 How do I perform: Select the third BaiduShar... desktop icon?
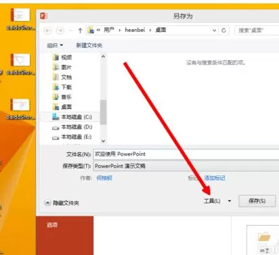point(20,109)
